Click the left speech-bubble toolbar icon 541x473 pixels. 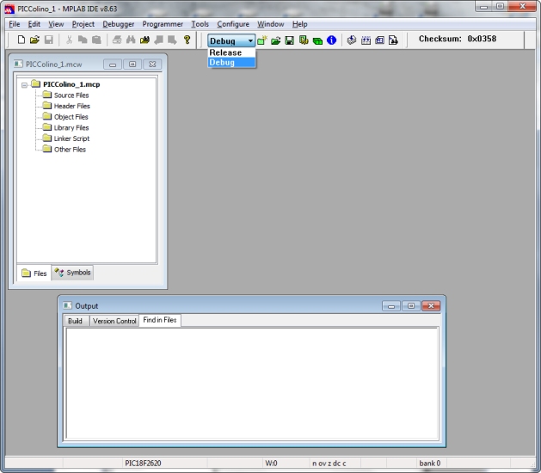(x=159, y=40)
